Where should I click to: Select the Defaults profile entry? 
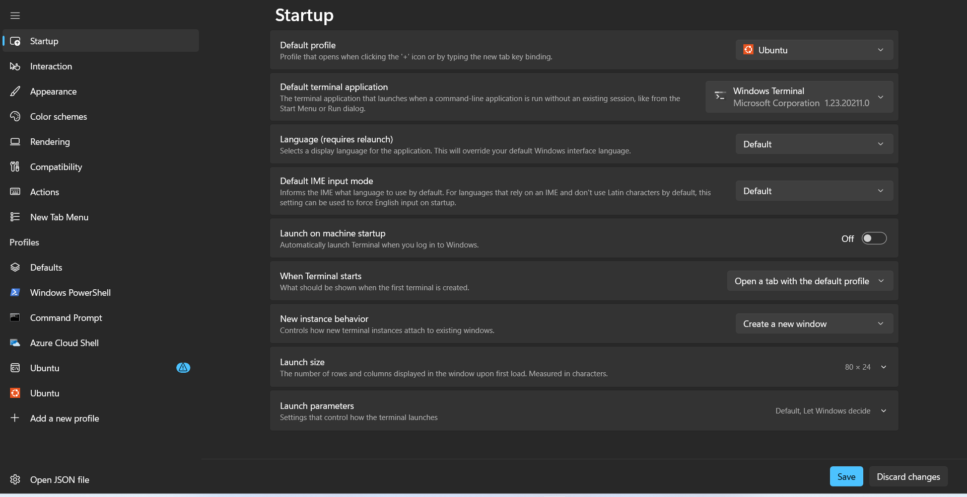[101, 267]
